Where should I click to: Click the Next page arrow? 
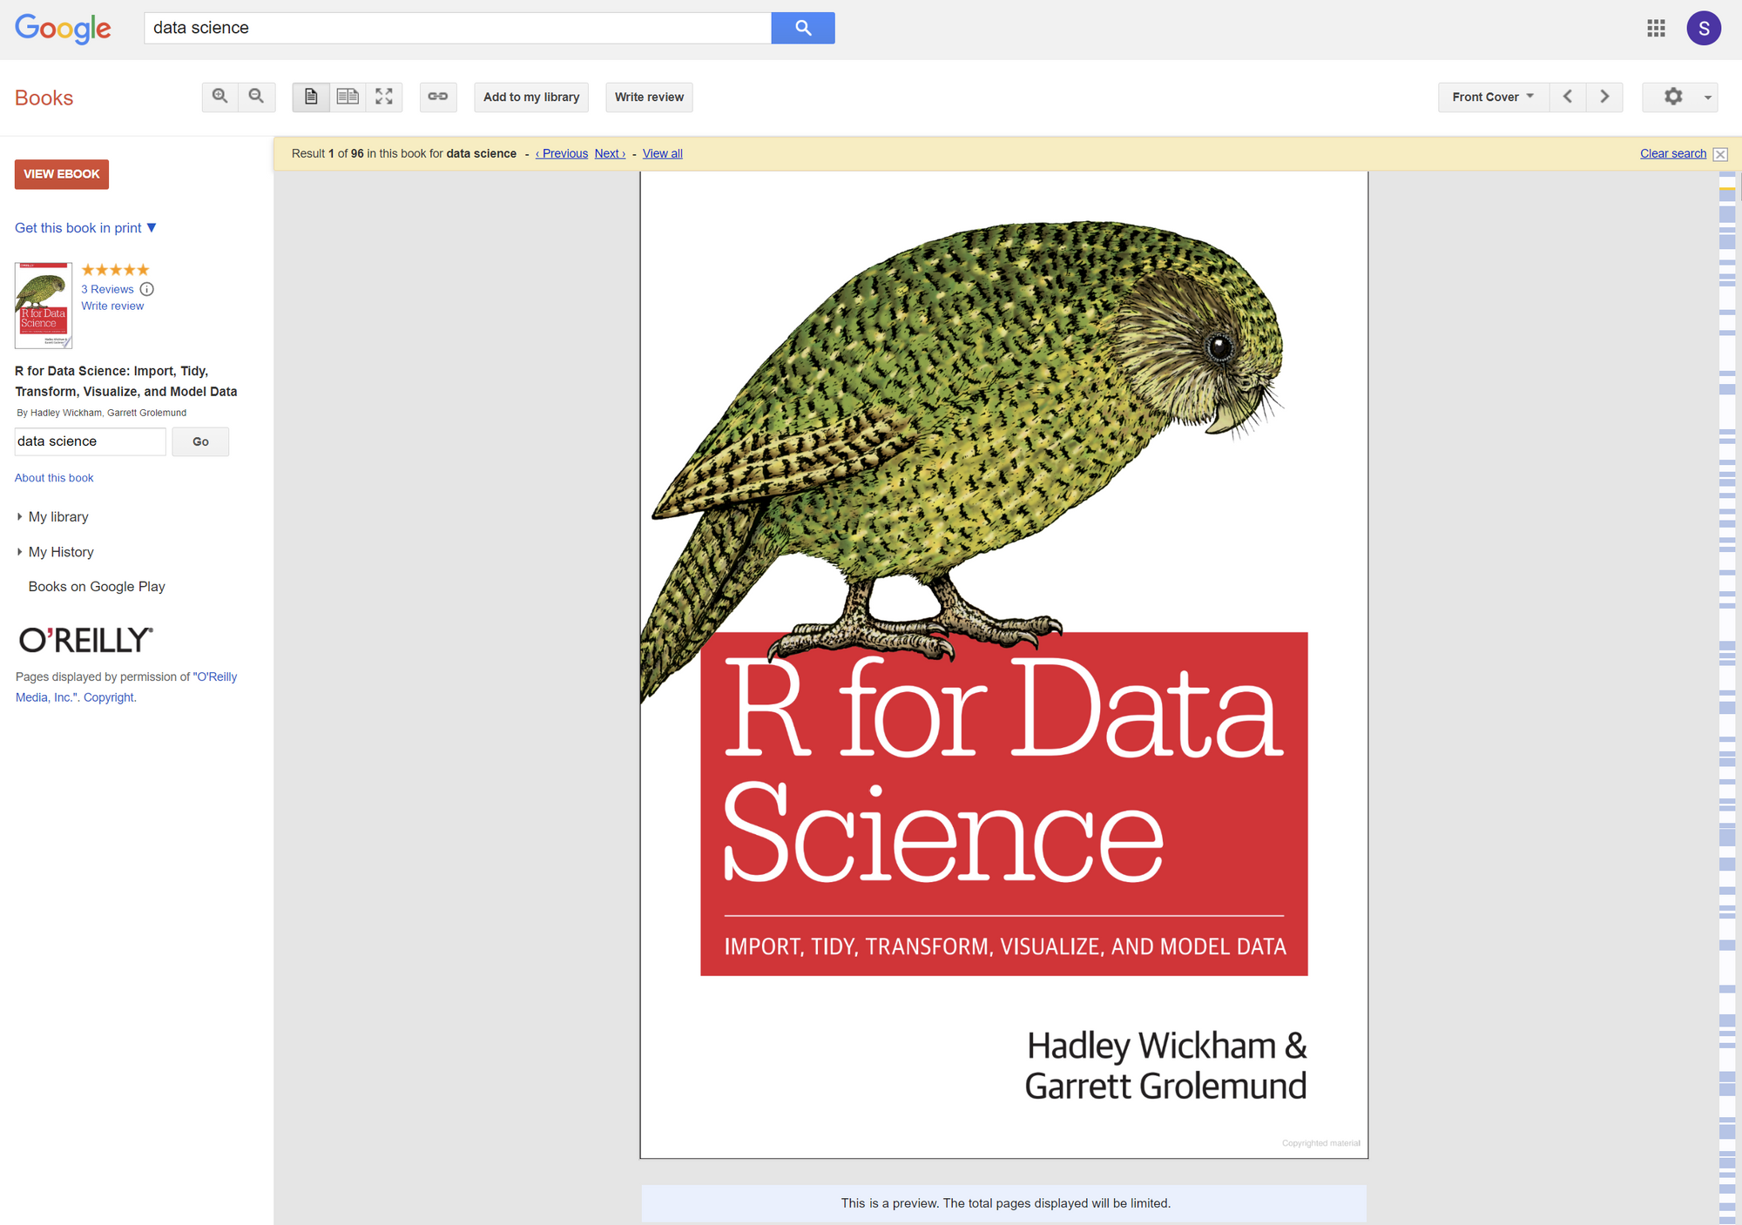[x=1605, y=96]
